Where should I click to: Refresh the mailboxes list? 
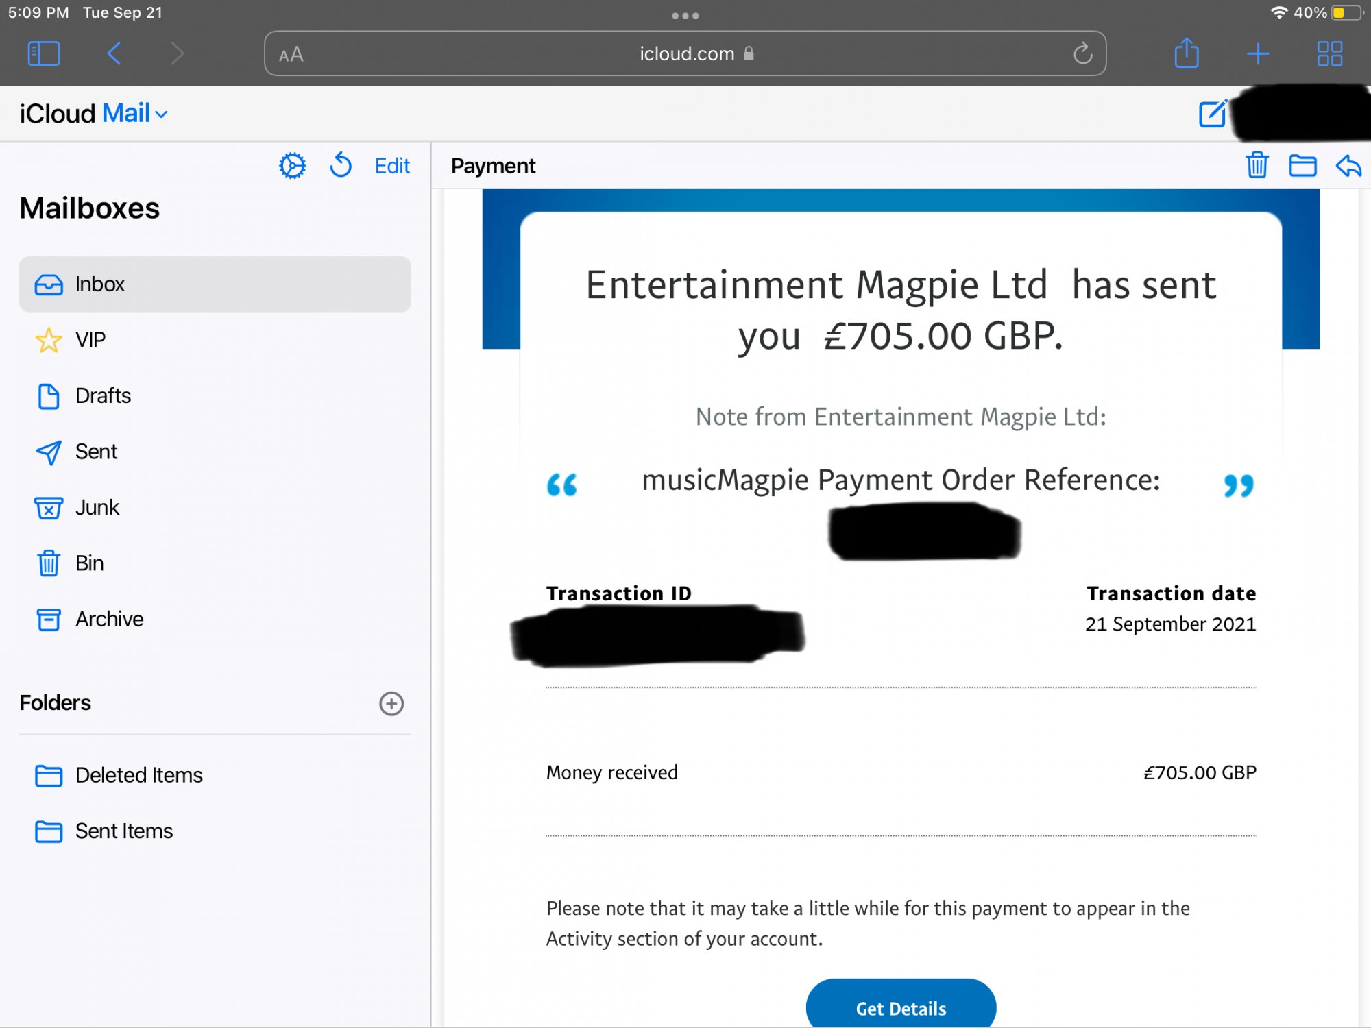(341, 166)
